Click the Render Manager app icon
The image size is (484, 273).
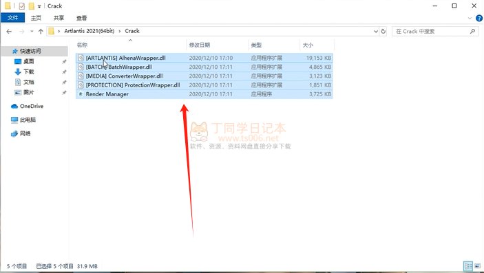click(81, 94)
